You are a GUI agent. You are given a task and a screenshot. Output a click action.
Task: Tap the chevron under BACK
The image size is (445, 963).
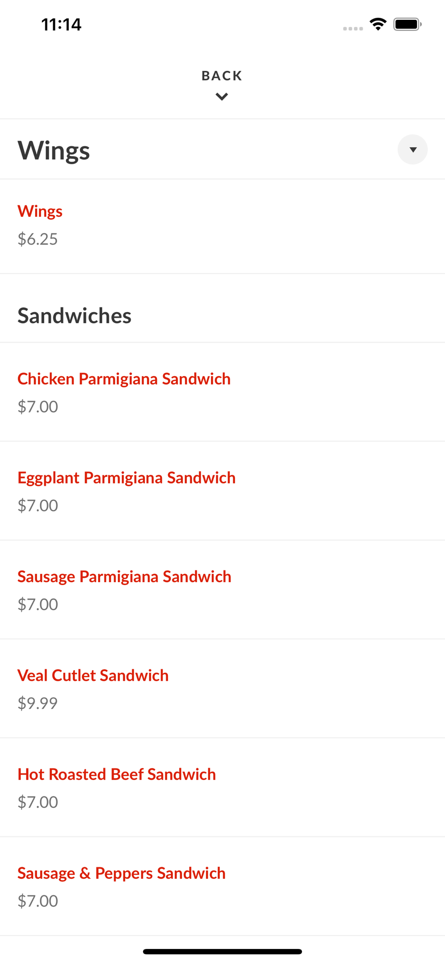[222, 97]
